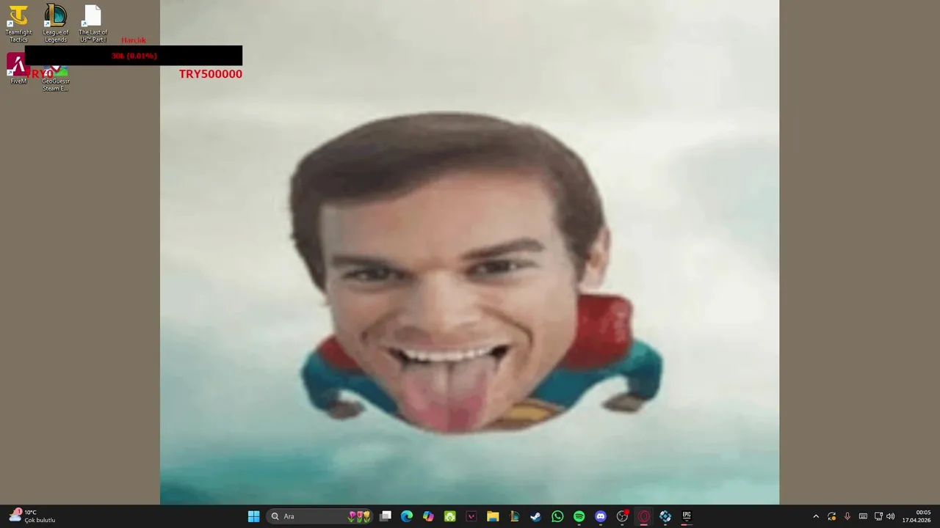Screen dimensions: 940x528
Task: Open WhatsApp from the taskbar
Action: 557,516
